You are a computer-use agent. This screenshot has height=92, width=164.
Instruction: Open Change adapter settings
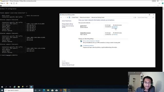[x=67, y=24]
